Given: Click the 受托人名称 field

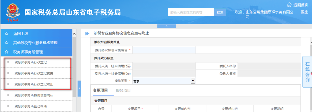Looking at the screenshot, I should (269, 73).
